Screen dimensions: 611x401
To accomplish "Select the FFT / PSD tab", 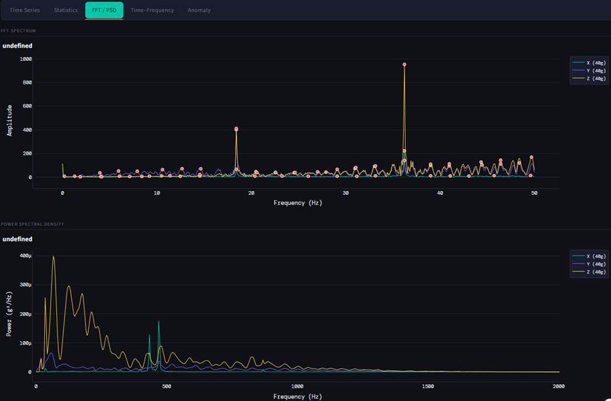I will click(104, 10).
